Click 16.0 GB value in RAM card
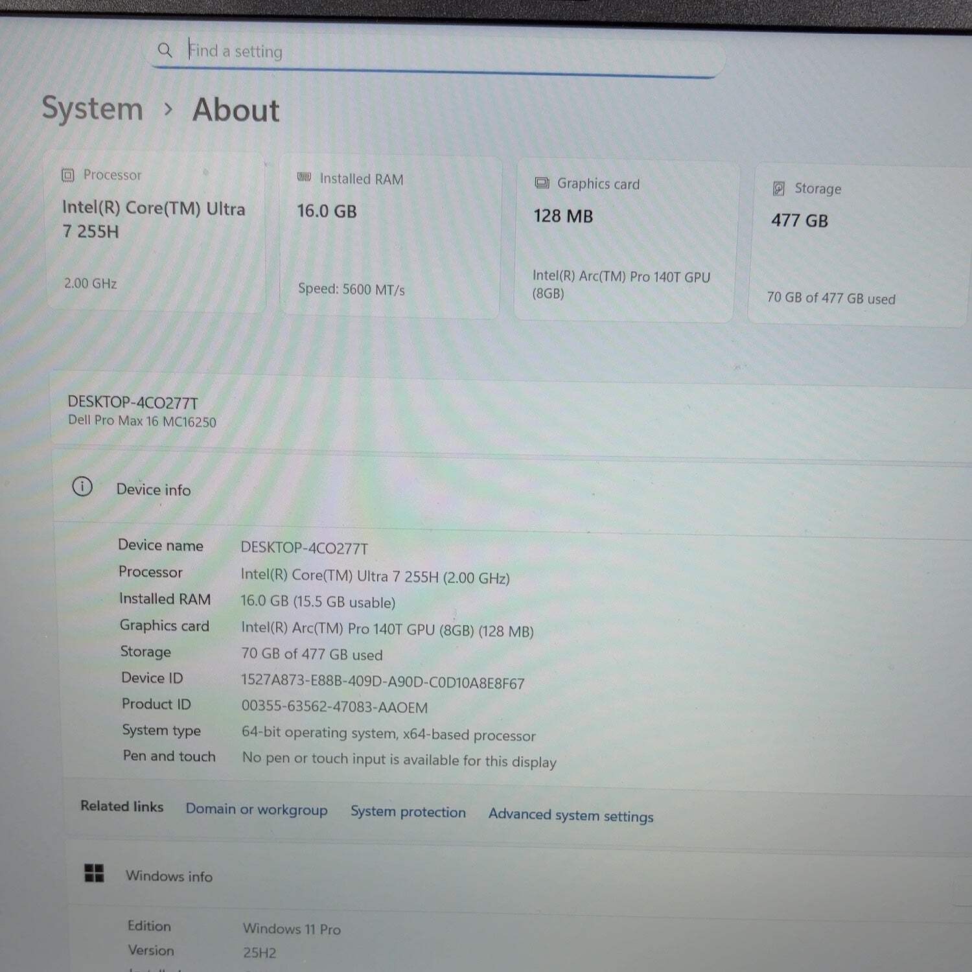This screenshot has height=972, width=972. (x=327, y=211)
